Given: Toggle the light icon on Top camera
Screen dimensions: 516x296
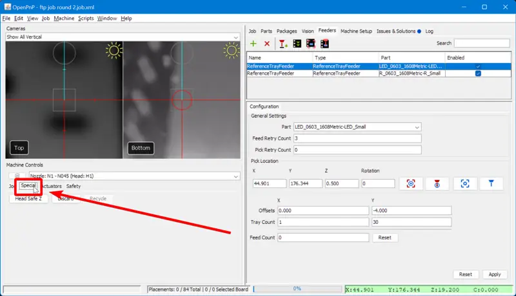Looking at the screenshot, I should pos(114,50).
